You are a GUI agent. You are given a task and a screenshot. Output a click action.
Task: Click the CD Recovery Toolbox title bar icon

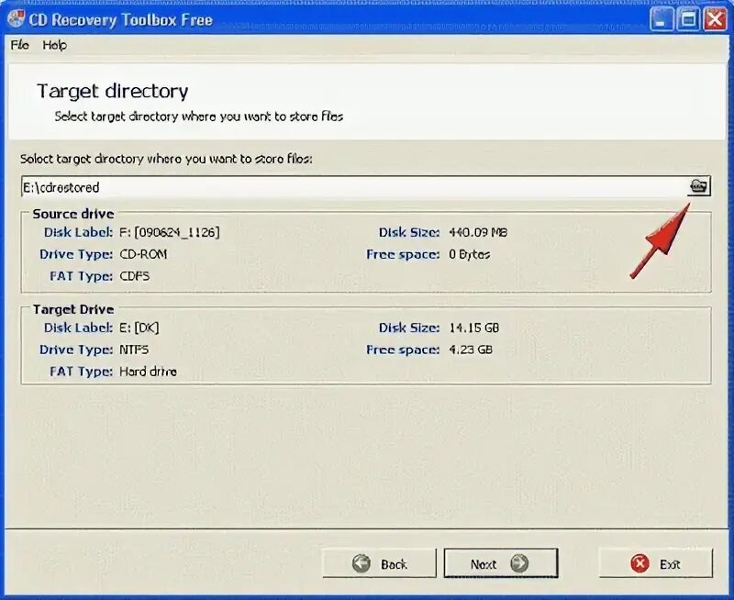tap(16, 19)
